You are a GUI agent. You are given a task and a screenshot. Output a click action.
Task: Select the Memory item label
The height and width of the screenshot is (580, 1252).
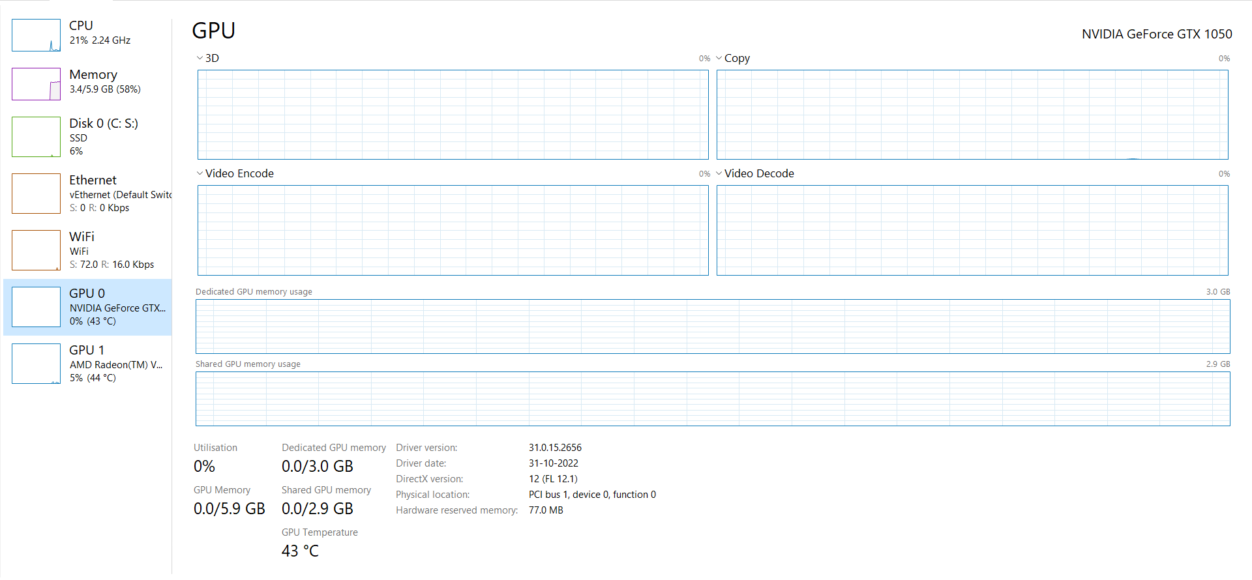(x=93, y=74)
